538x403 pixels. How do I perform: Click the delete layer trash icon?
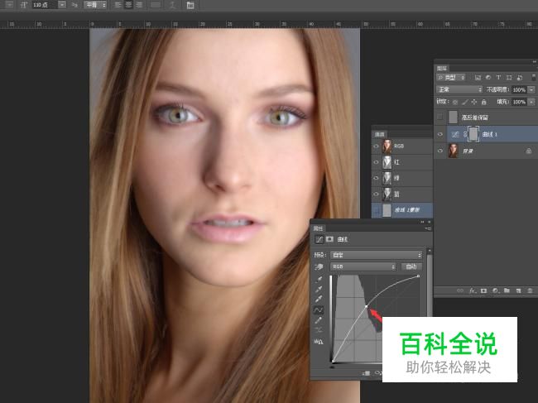click(x=529, y=290)
